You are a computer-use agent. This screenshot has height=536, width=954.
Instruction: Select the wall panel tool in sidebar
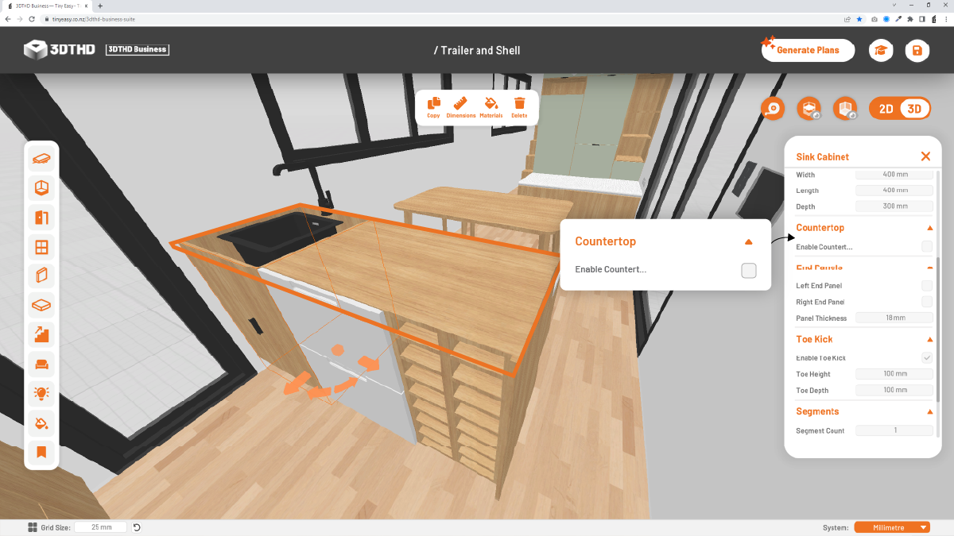41,276
